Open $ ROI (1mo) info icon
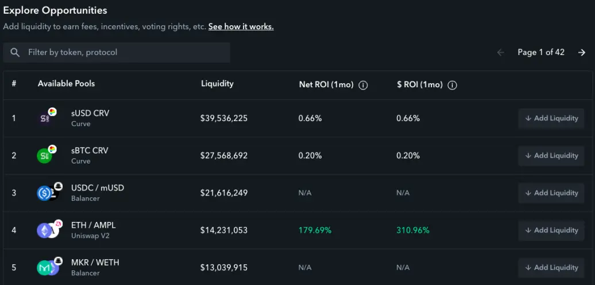Image resolution: width=595 pixels, height=285 pixels. pos(452,85)
